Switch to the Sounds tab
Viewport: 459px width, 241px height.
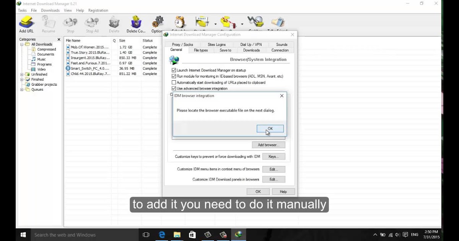coord(282,45)
